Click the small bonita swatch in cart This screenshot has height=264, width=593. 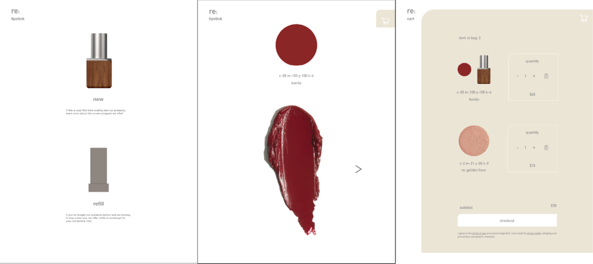[x=464, y=69]
